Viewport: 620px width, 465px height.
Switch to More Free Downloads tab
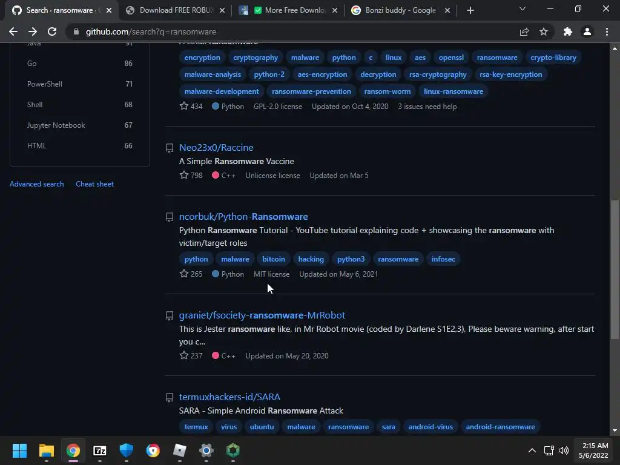pos(288,10)
